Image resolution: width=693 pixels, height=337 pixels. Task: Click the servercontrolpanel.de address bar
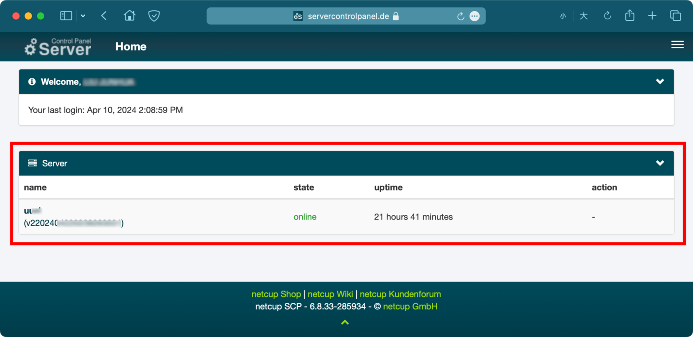tap(347, 16)
